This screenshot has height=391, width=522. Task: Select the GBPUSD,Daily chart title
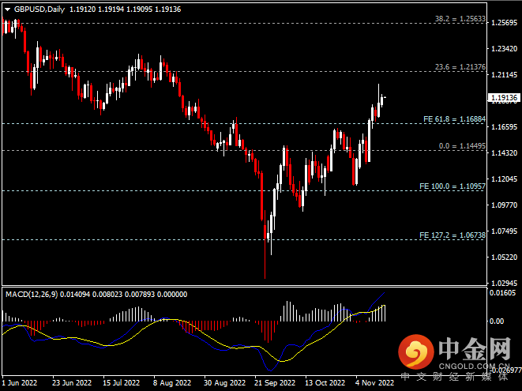pos(39,9)
